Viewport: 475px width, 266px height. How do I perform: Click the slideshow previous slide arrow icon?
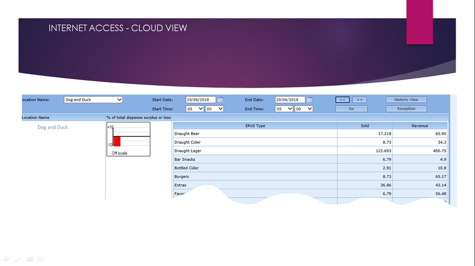[x=6, y=259]
